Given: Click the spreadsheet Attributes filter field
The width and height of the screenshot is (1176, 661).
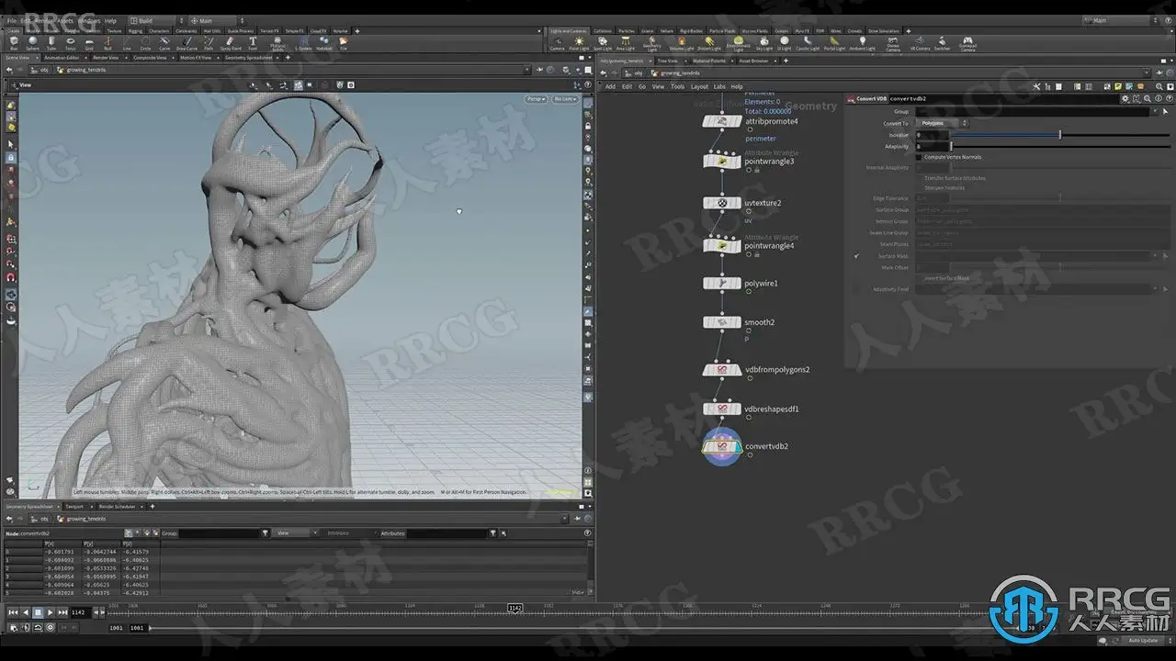Looking at the screenshot, I should point(447,532).
